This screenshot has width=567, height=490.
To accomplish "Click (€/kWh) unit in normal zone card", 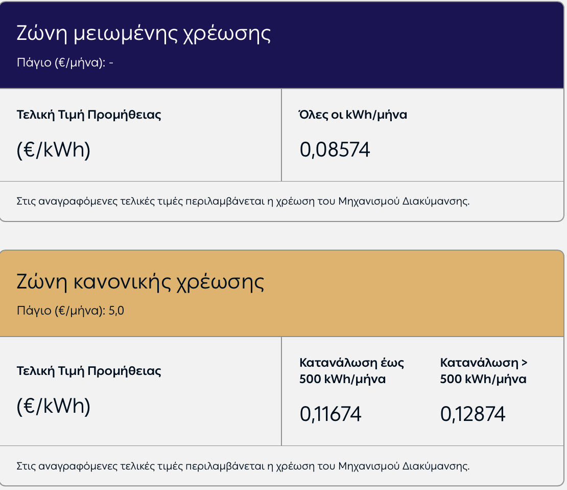I will click(54, 406).
